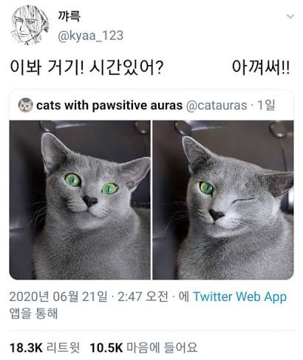Select the 앱을 통해 source text
This screenshot has width=303, height=360.
(33, 313)
